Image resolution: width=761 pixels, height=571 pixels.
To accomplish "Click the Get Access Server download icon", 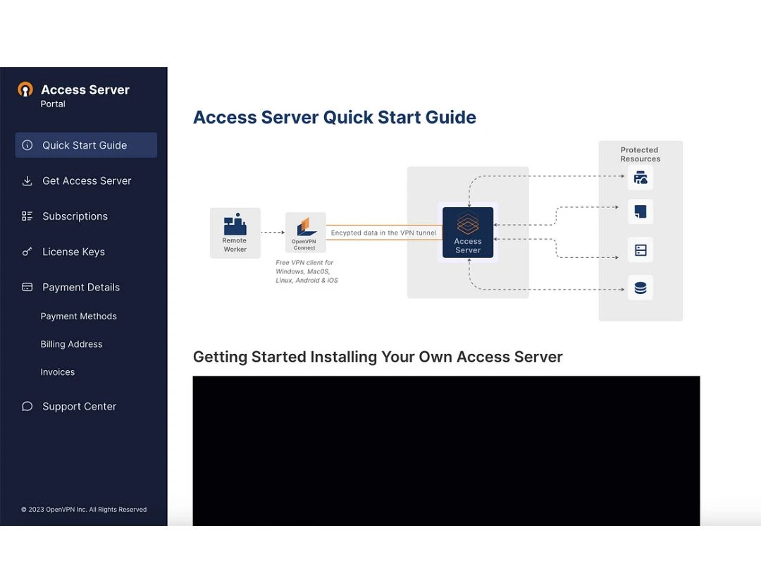I will click(27, 181).
